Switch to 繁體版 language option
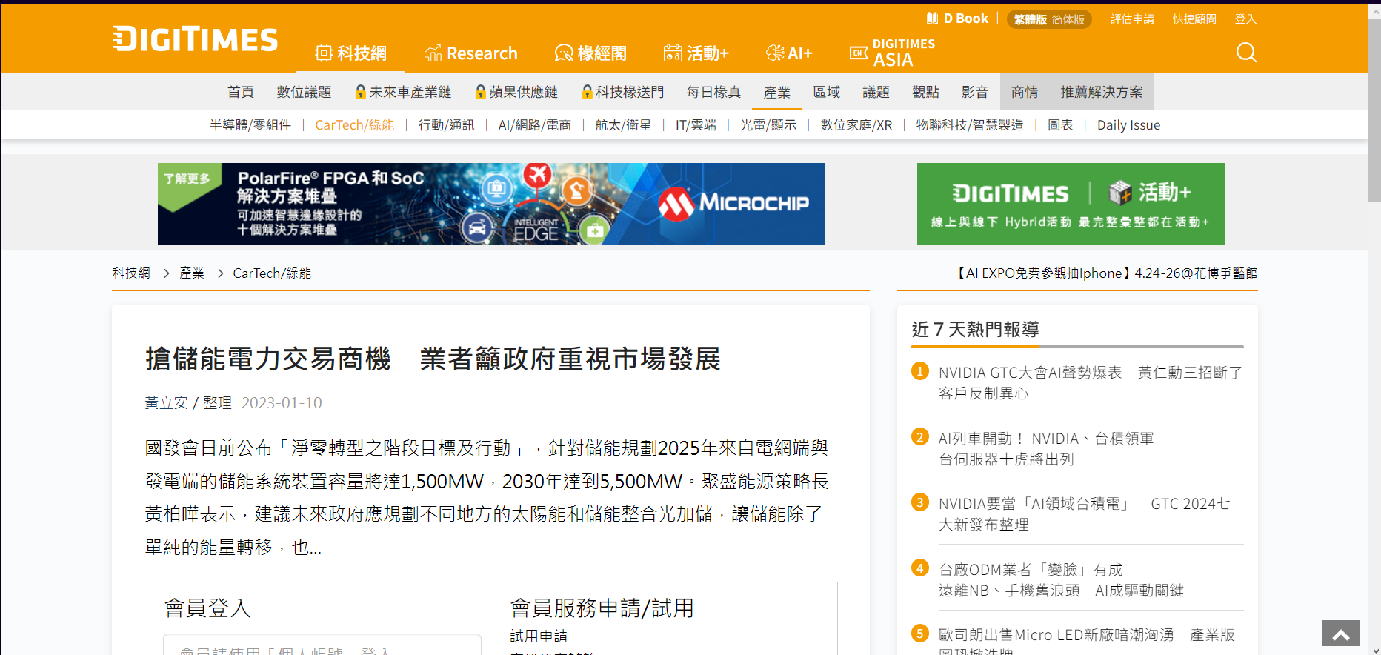 (x=1030, y=20)
